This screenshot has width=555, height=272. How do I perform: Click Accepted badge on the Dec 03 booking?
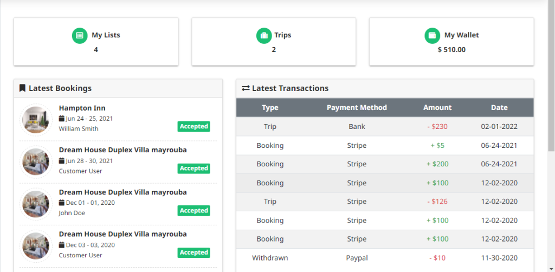[x=193, y=252]
